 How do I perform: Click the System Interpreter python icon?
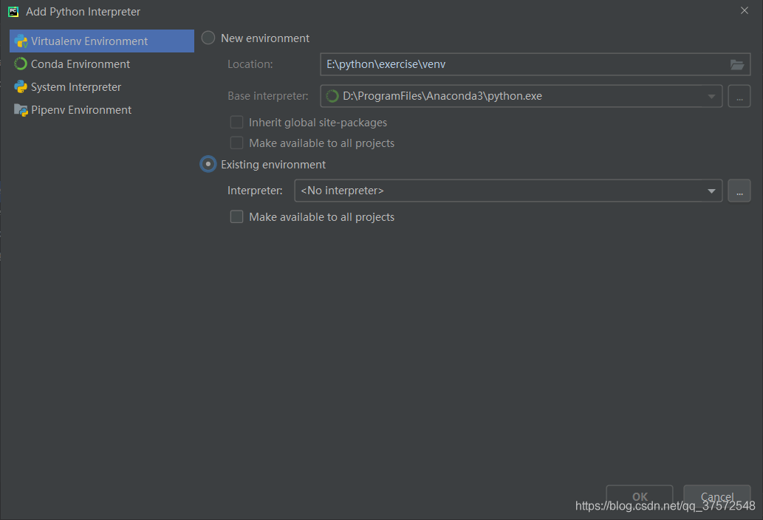(x=21, y=86)
